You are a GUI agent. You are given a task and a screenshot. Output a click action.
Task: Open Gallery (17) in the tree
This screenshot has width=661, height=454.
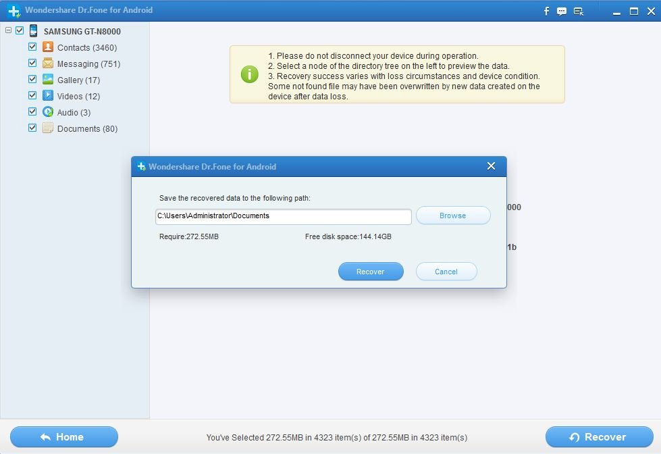point(78,80)
